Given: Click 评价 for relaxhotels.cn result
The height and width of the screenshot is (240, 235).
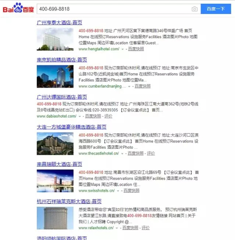Looking at the screenshot, I should tap(146, 228).
